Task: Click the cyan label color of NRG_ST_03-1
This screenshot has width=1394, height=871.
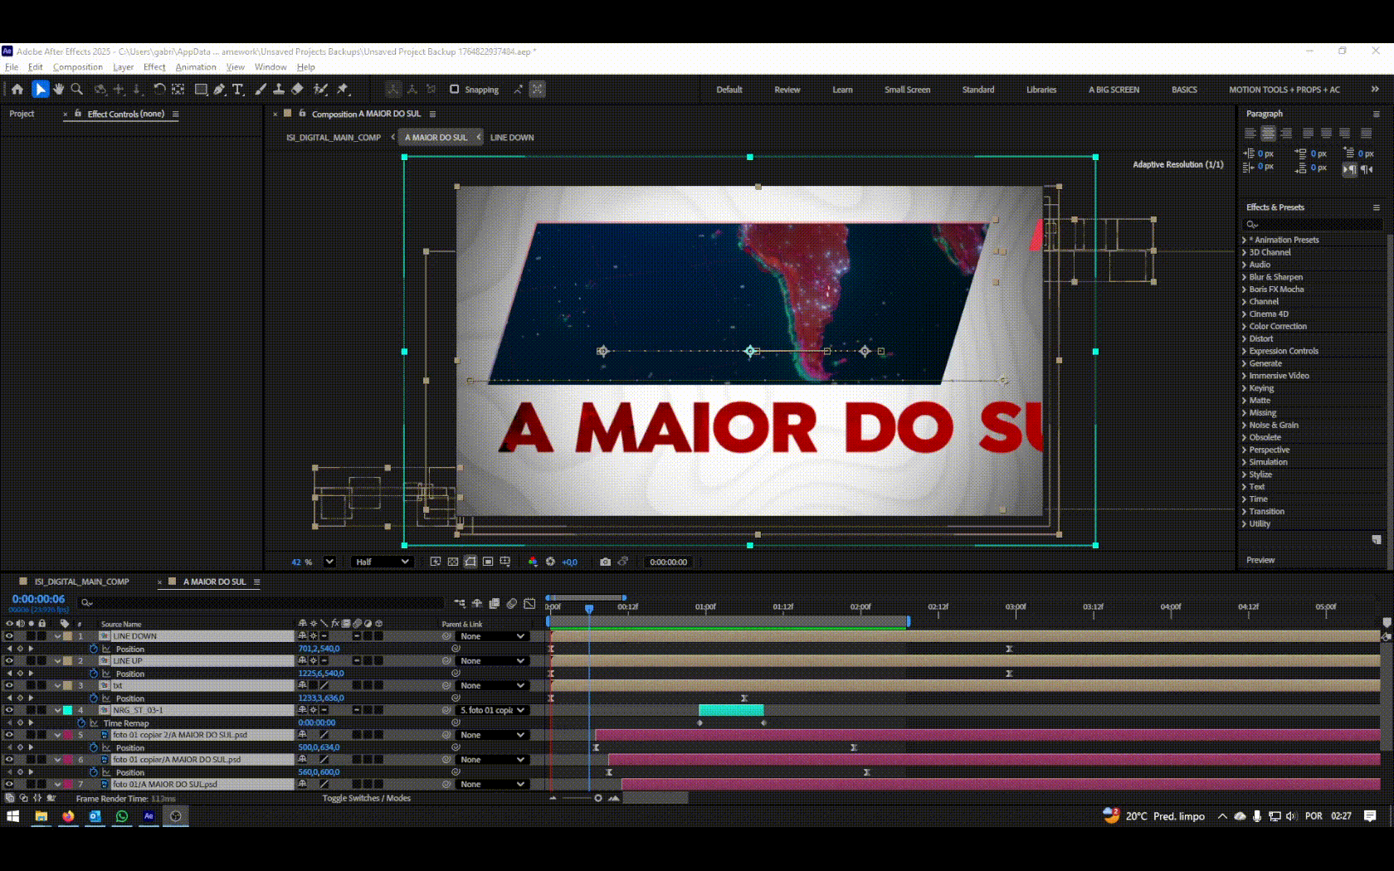Action: pos(68,710)
